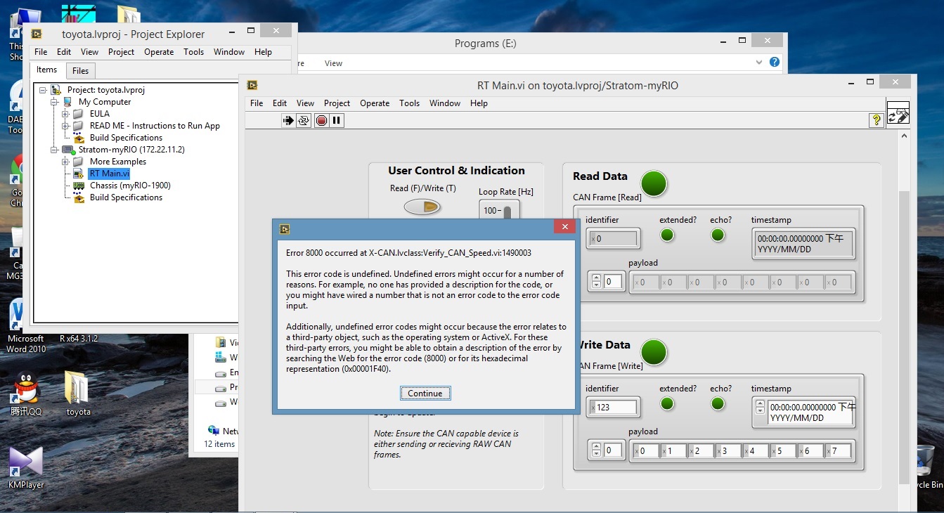Click the EULA folder icon

[79, 114]
